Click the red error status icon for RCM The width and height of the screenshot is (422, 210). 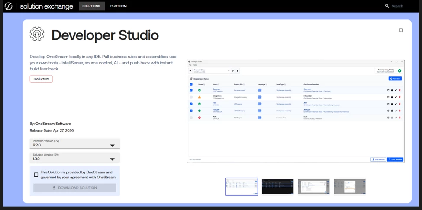(x=200, y=118)
